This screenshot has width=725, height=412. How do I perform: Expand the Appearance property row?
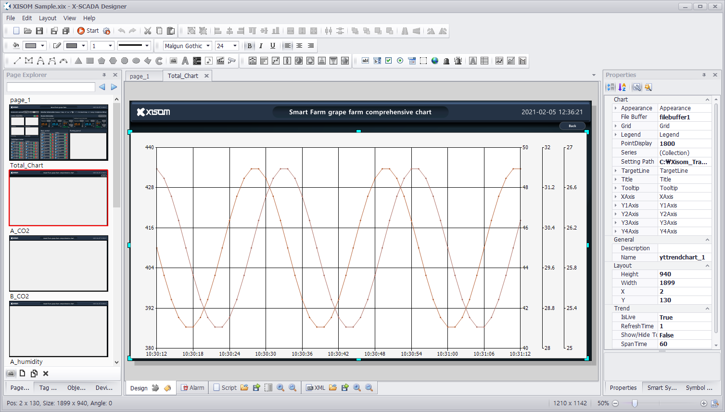tap(616, 108)
